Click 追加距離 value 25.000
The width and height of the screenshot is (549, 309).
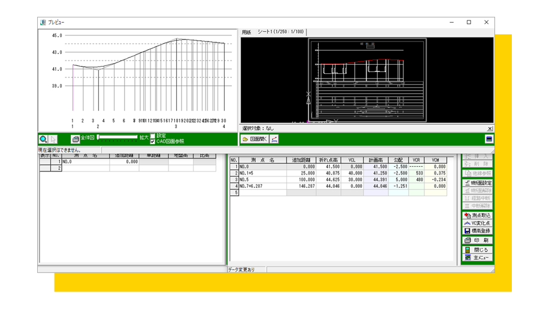(x=301, y=173)
